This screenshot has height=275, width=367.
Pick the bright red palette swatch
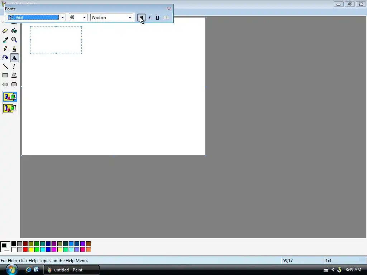(x=25, y=250)
